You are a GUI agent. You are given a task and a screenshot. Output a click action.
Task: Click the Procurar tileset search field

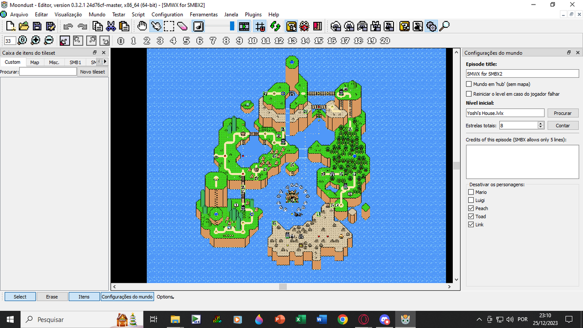pos(48,72)
